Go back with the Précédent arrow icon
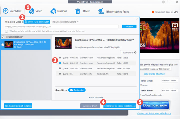Viewport: 180px width, 119px height. tap(5, 11)
